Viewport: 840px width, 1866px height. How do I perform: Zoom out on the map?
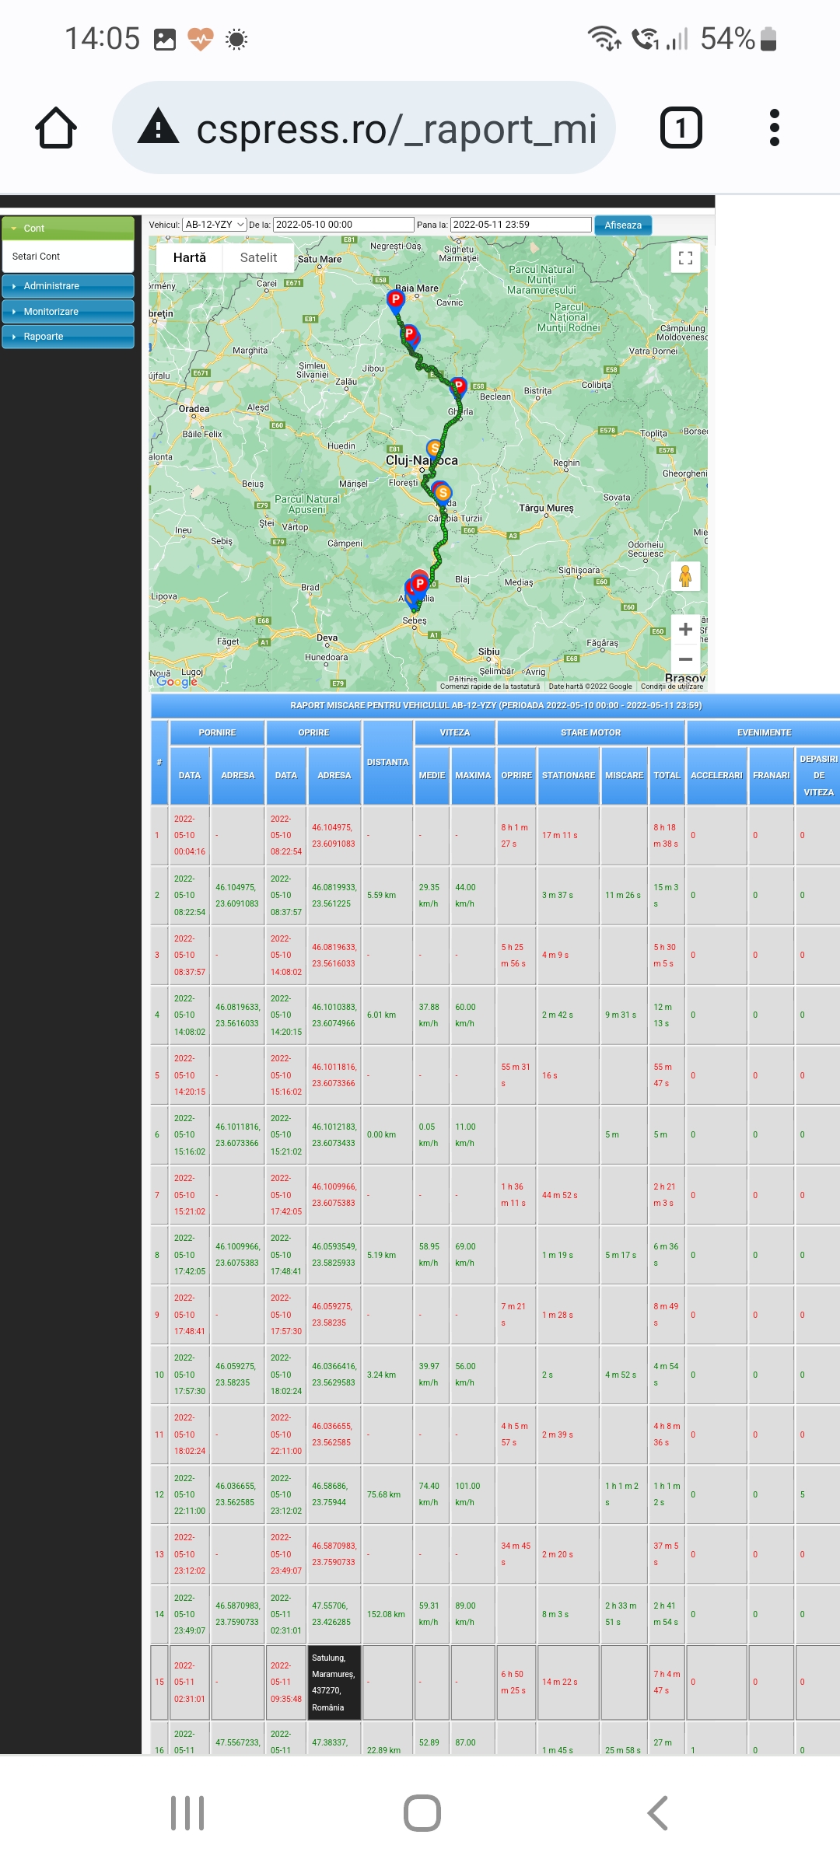pos(685,659)
